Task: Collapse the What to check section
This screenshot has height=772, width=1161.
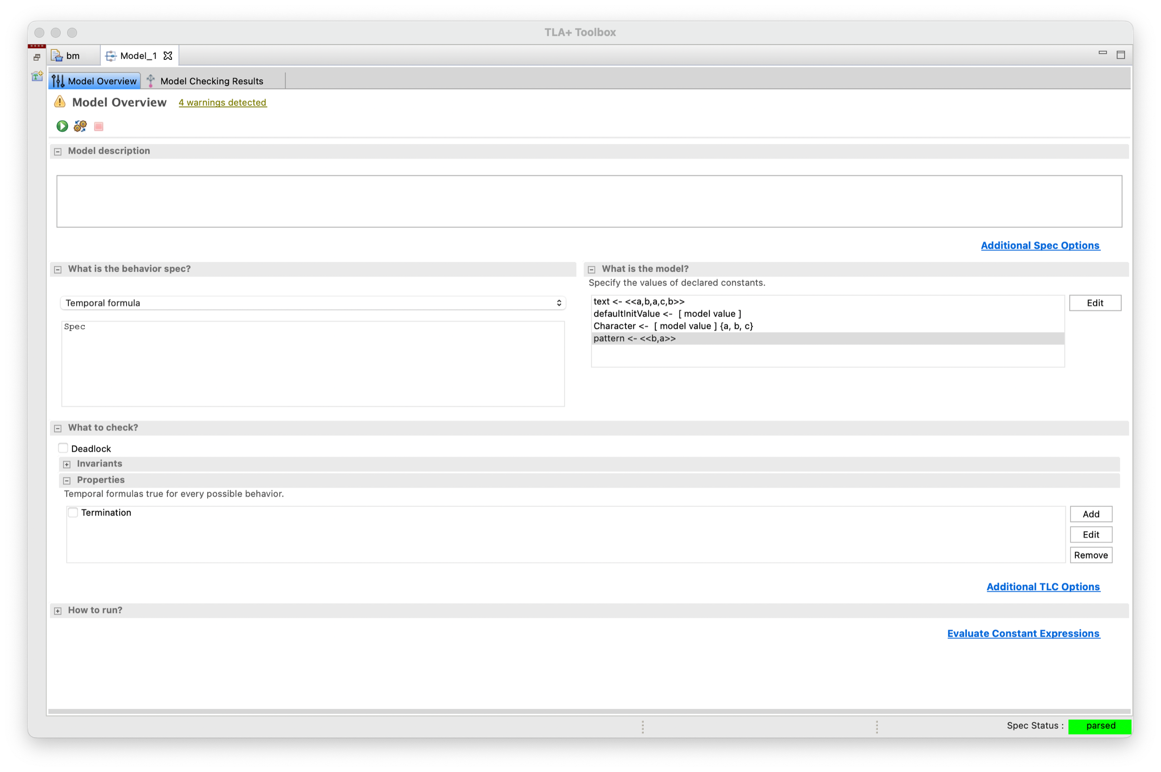Action: click(58, 428)
